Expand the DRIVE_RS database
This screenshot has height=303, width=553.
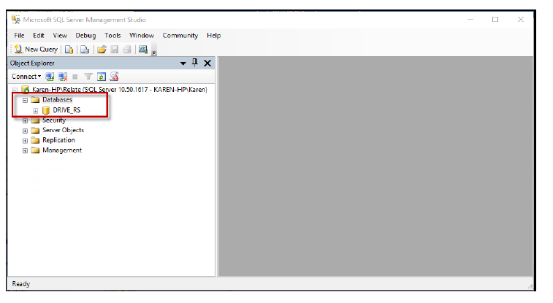[x=35, y=111]
